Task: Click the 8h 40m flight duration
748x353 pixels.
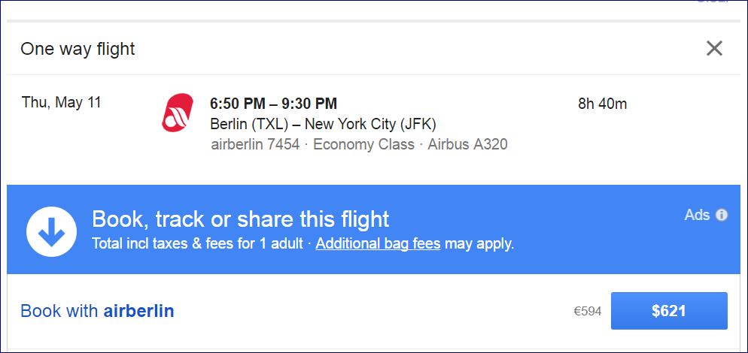Action: [x=602, y=104]
